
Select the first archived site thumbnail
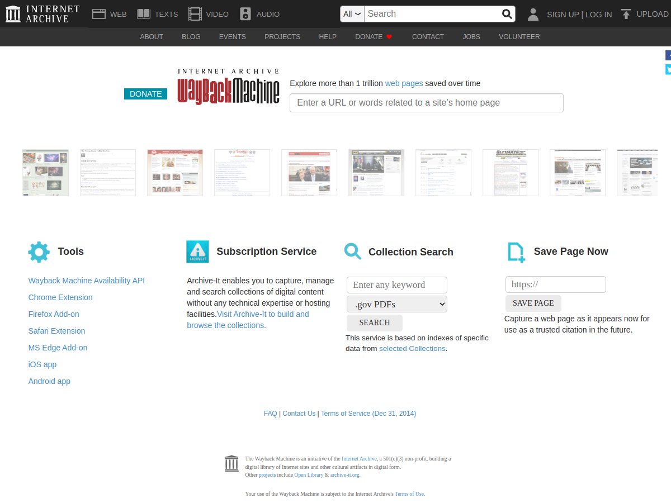[45, 173]
